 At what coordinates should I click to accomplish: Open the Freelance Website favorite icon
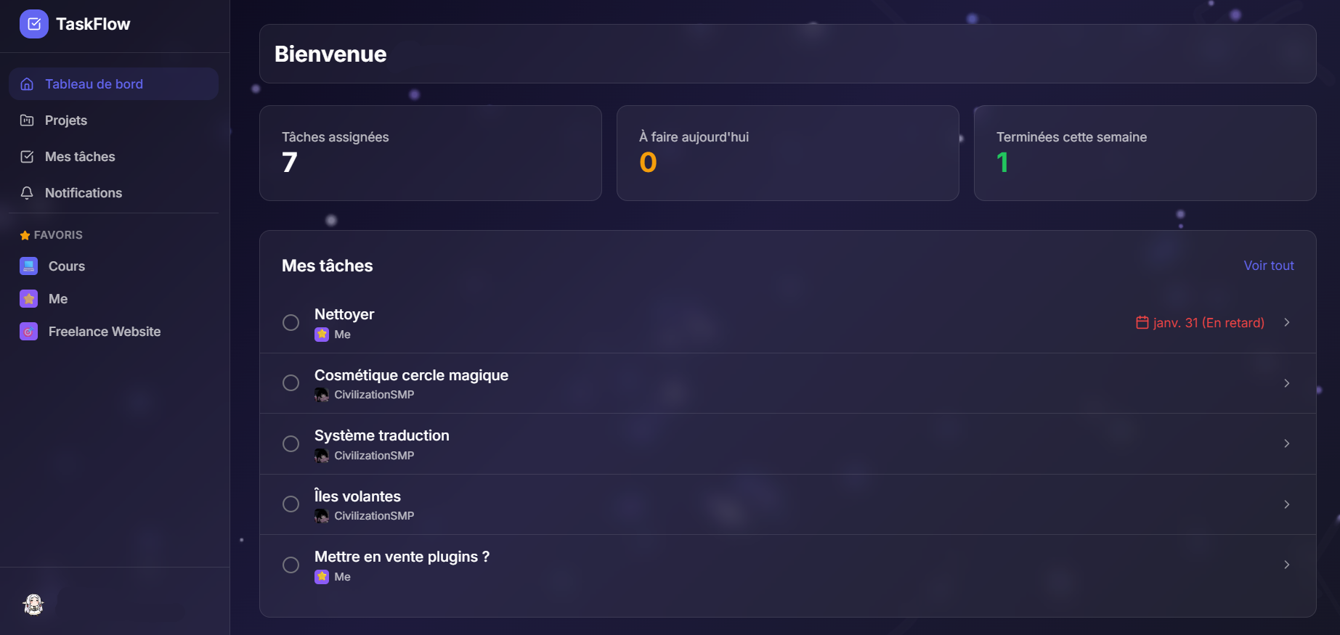(28, 331)
